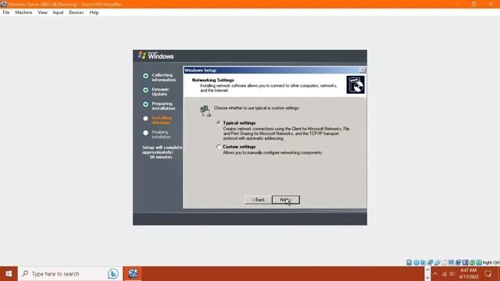Open the Input menu
The image size is (500, 281).
coord(58,12)
